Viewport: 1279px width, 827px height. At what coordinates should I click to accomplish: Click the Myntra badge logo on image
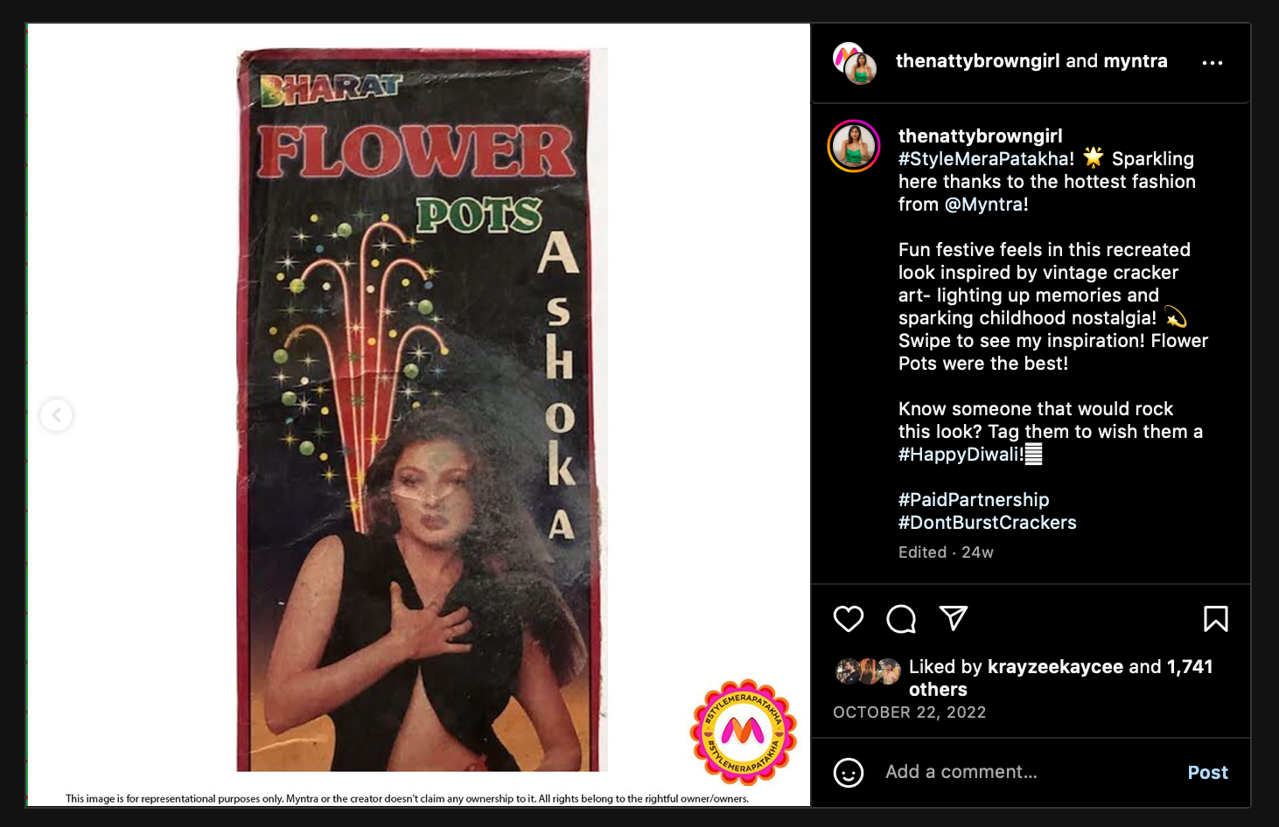[x=744, y=732]
